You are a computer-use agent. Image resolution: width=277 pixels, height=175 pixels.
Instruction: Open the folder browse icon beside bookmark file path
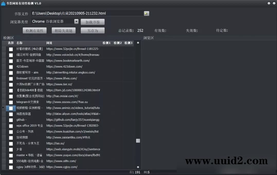[146, 13]
